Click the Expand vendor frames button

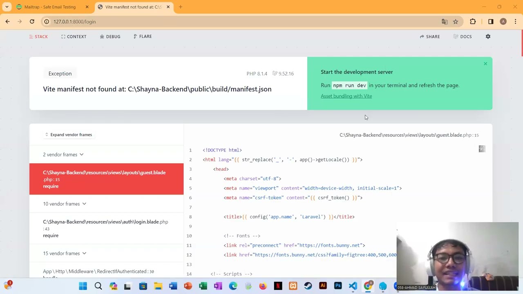(x=69, y=135)
